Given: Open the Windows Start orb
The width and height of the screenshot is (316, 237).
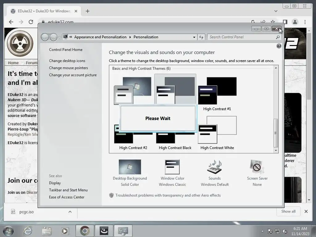Looking at the screenshot, I should pyautogui.click(x=8, y=231).
